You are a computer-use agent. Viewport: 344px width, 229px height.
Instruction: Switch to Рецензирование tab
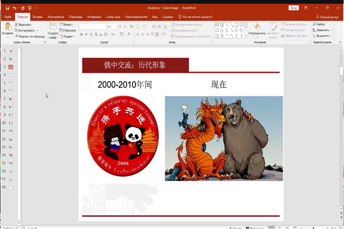coord(136,17)
